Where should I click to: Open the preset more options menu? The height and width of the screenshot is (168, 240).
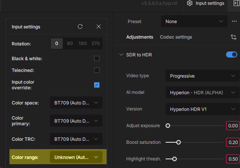tap(234, 22)
